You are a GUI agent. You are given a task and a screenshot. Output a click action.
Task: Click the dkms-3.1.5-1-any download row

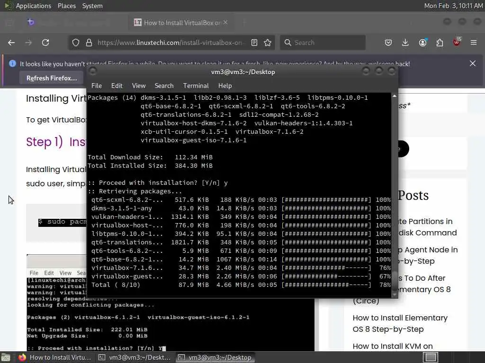pyautogui.click(x=241, y=208)
